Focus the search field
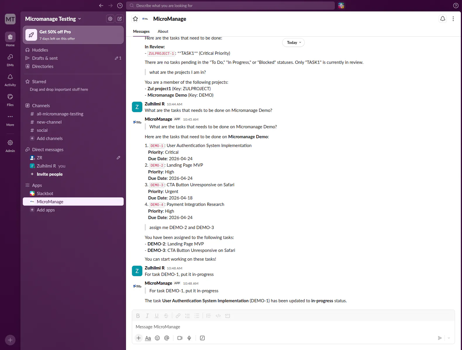The width and height of the screenshot is (462, 350). [x=230, y=6]
